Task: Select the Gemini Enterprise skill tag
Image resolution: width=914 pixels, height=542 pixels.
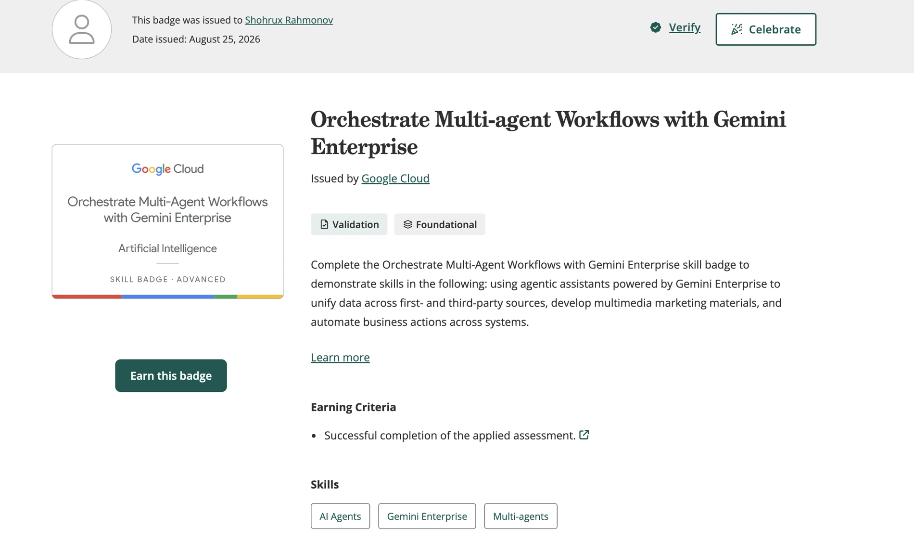Action: tap(427, 516)
